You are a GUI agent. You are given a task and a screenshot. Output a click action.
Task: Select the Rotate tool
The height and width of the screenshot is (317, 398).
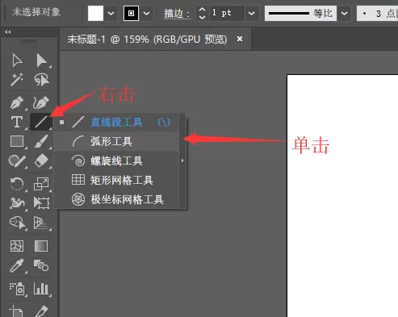click(x=17, y=184)
